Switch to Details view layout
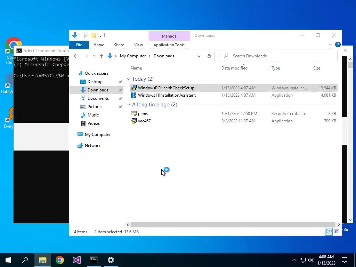This screenshot has height=267, width=356. (x=329, y=231)
